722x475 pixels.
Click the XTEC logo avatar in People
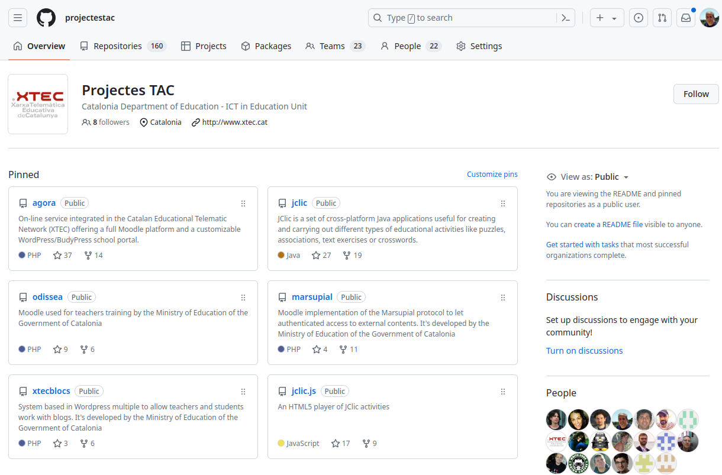coord(556,441)
